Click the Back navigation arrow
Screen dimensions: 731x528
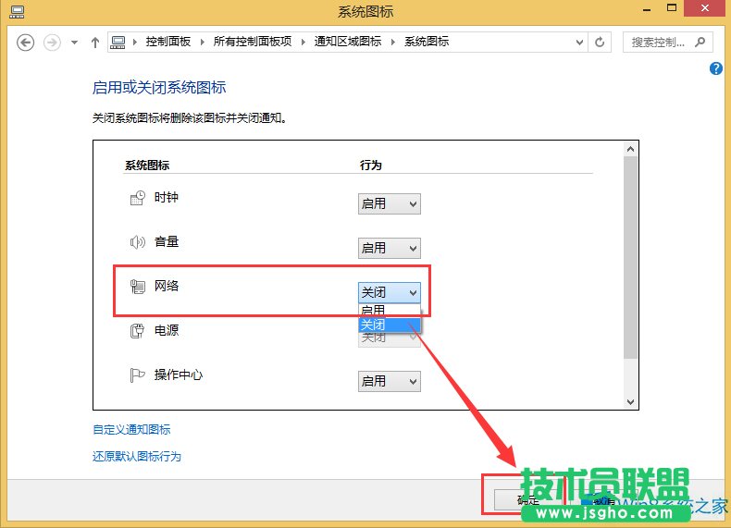click(25, 43)
